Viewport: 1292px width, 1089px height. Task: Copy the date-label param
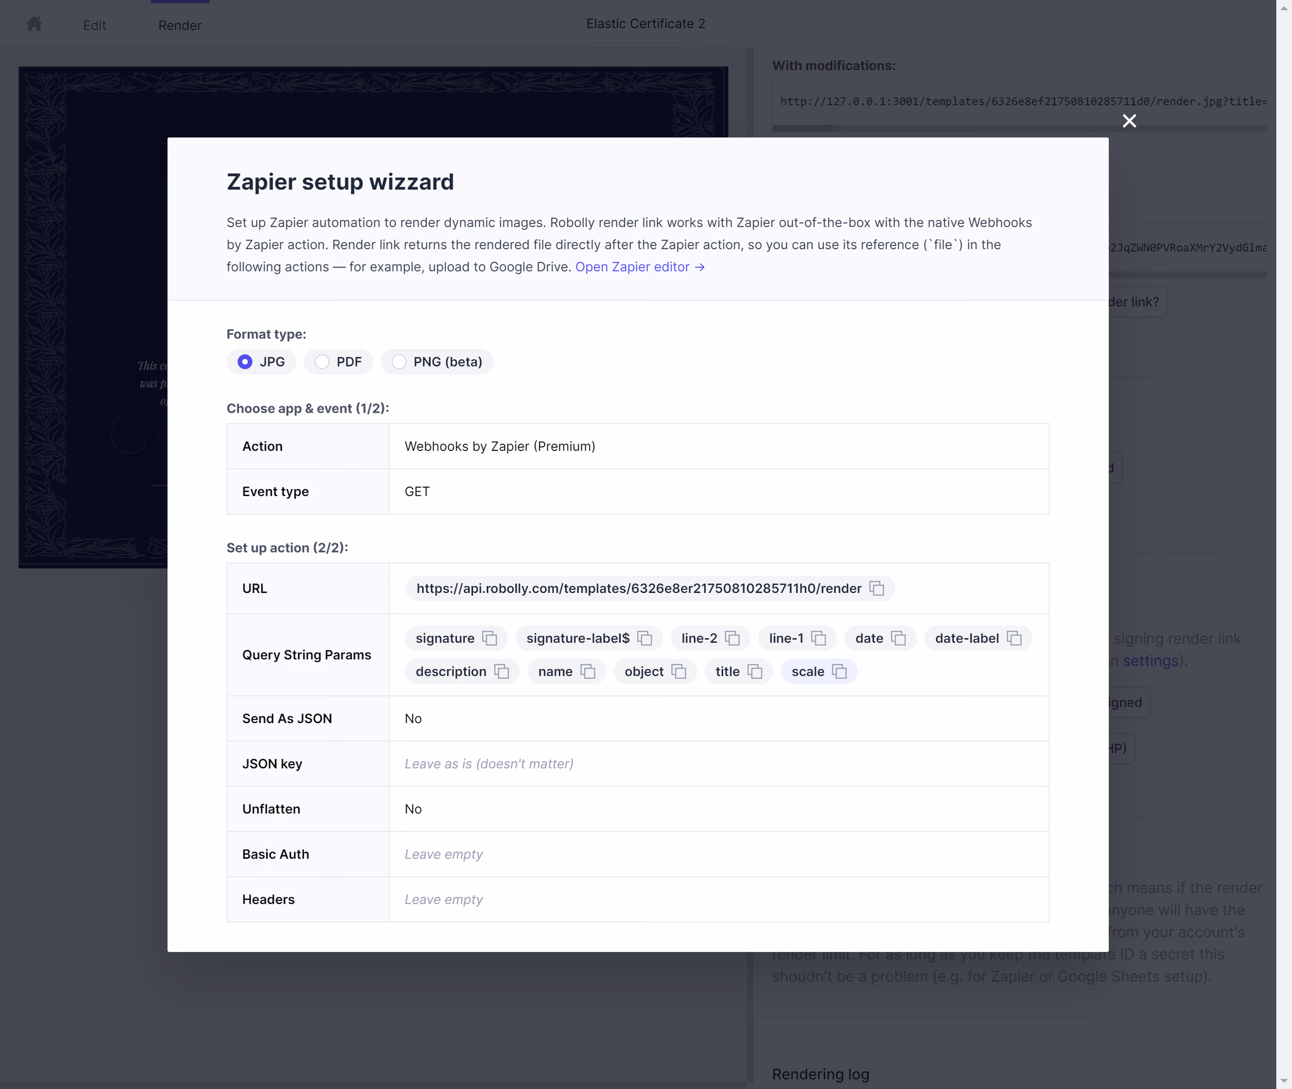[1014, 638]
